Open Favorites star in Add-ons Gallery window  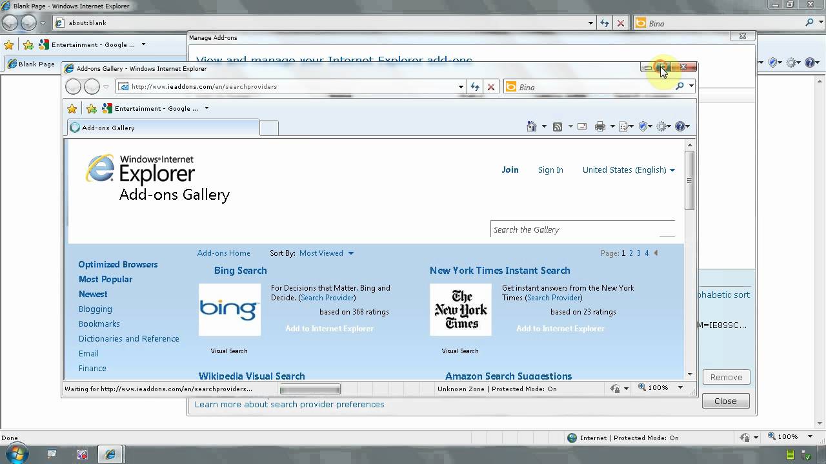click(72, 108)
